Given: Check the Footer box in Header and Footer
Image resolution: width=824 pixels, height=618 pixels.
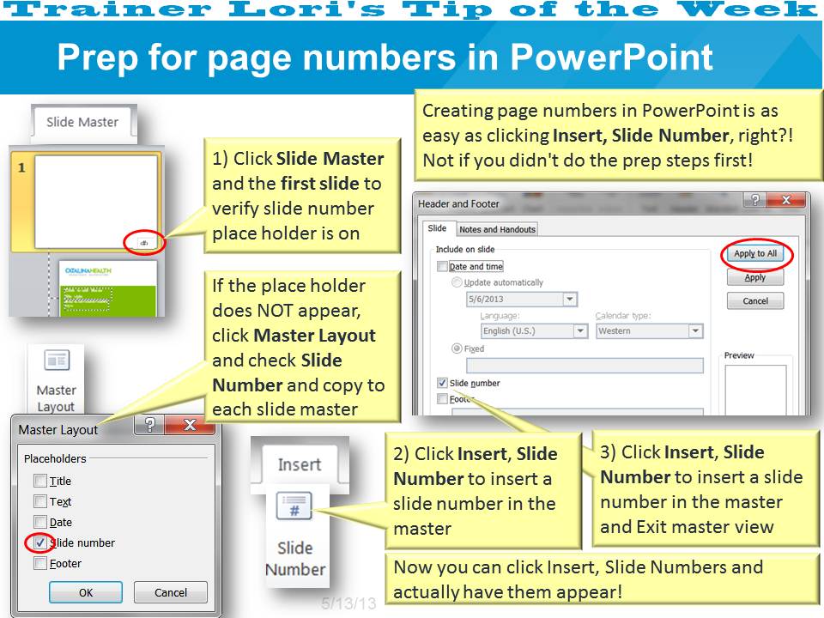Looking at the screenshot, I should point(442,399).
